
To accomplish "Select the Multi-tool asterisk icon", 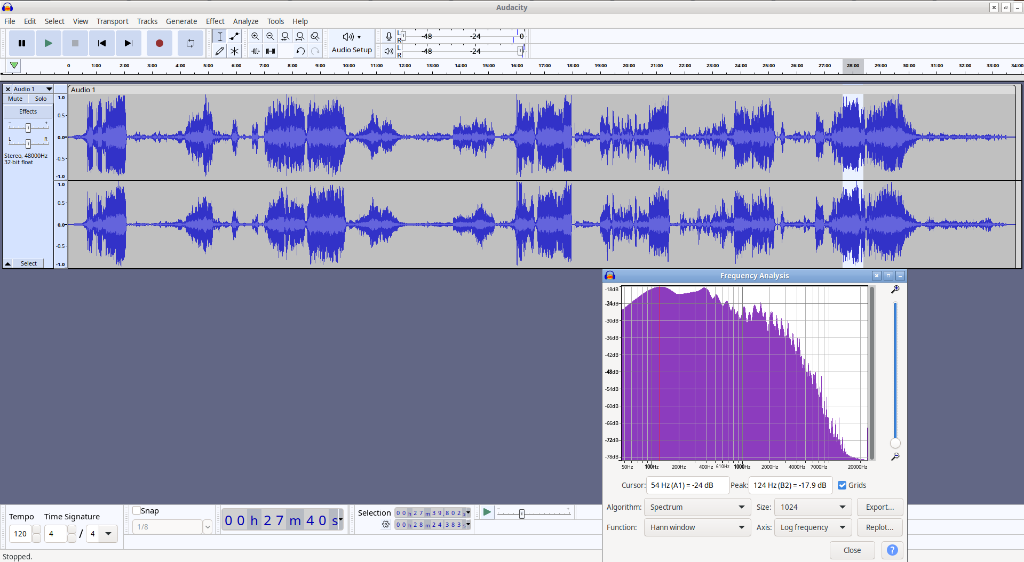I will click(234, 51).
